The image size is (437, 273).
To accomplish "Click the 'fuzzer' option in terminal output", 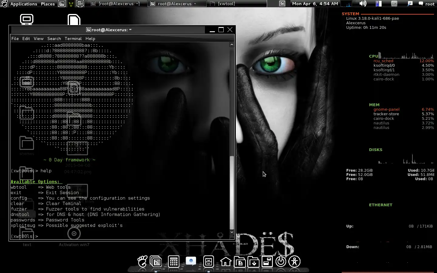I will (19, 209).
